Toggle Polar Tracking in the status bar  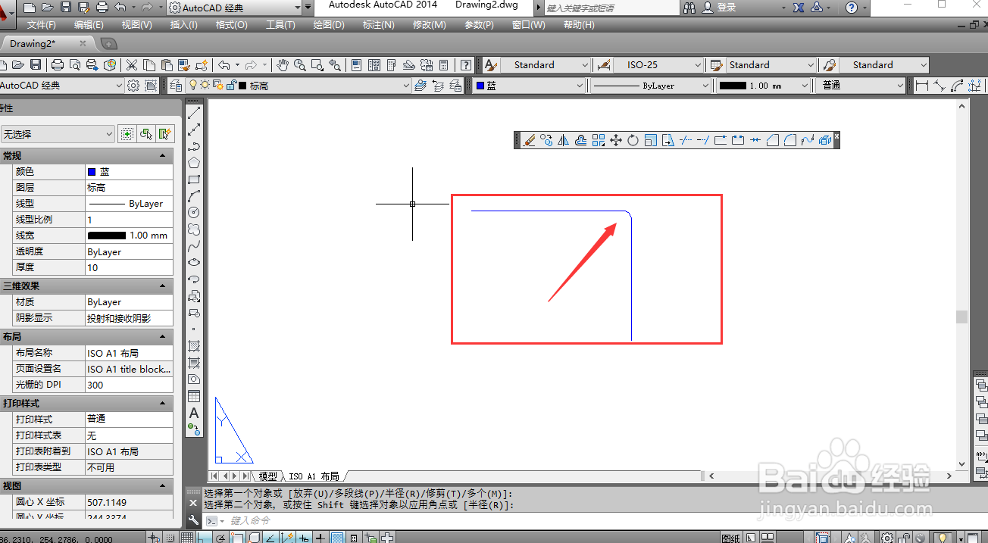click(220, 536)
